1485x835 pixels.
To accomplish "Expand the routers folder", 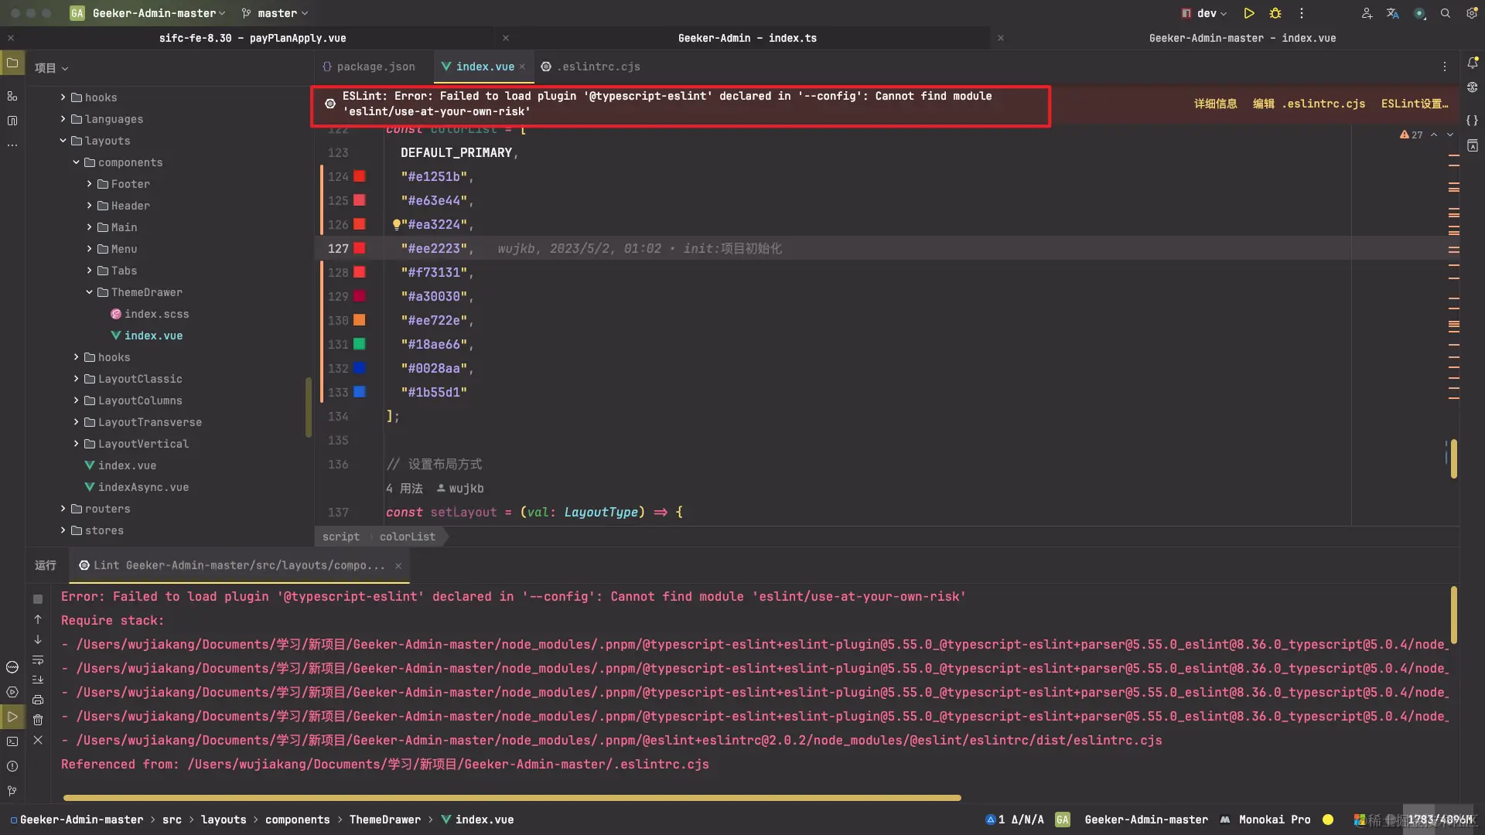I will [63, 509].
